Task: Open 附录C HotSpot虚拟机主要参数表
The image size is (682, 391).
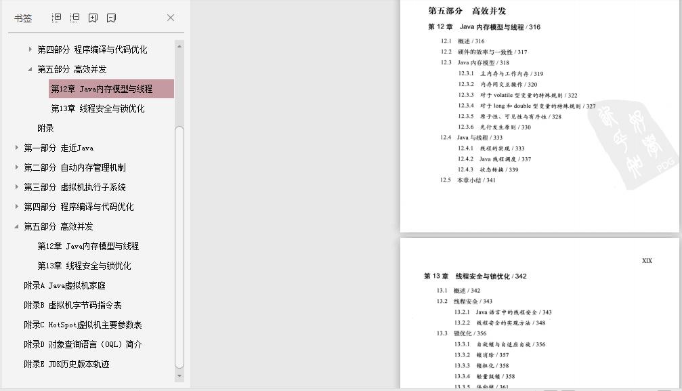Action: (x=83, y=325)
